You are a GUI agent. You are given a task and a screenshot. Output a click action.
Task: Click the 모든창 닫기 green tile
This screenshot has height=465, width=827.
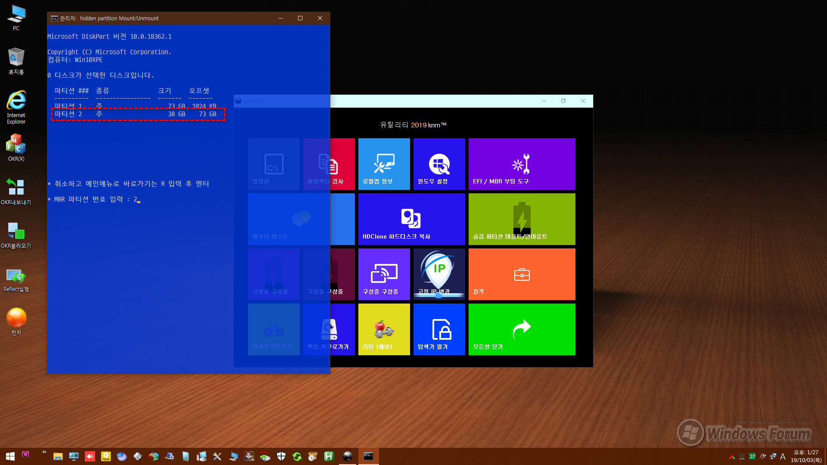click(522, 329)
